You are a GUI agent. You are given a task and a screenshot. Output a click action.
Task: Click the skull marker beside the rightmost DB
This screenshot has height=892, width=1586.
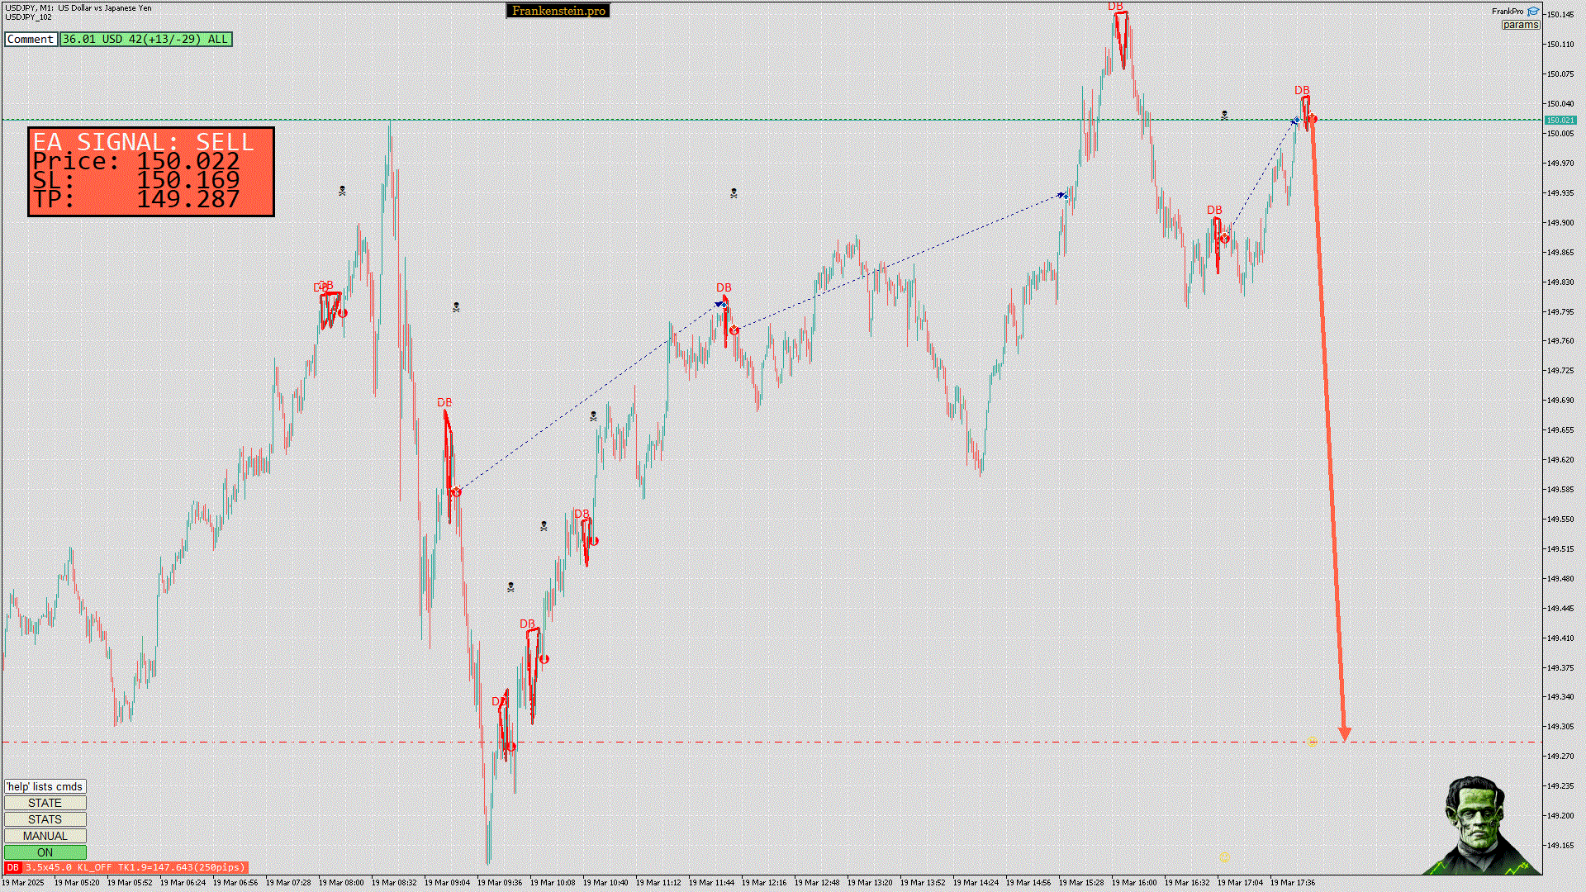(x=1224, y=116)
